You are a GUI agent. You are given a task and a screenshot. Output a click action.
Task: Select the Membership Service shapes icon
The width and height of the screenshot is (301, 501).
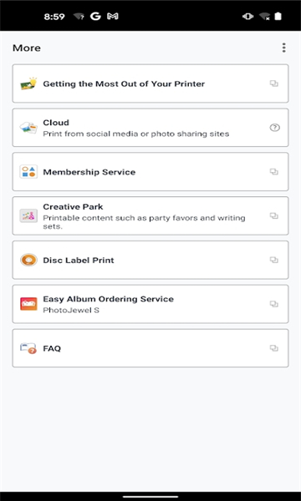[x=28, y=171]
